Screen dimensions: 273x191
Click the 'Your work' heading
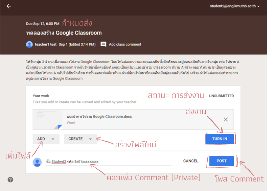(41, 96)
